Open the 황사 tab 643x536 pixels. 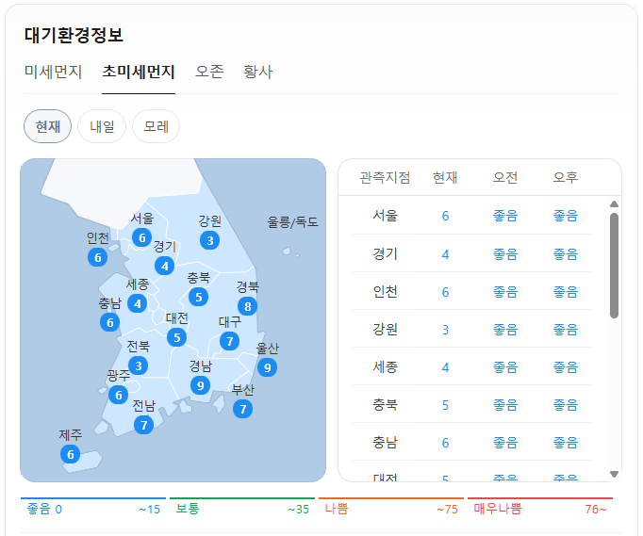pyautogui.click(x=258, y=72)
